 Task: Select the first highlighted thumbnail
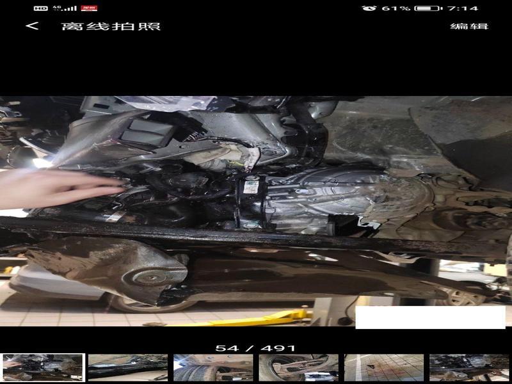42,367
